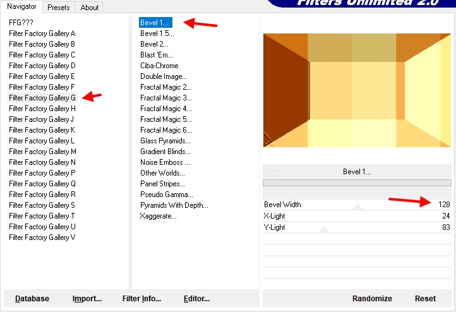This screenshot has height=312, width=456.
Task: Select the FFG??? filter category
Action: [x=21, y=22]
